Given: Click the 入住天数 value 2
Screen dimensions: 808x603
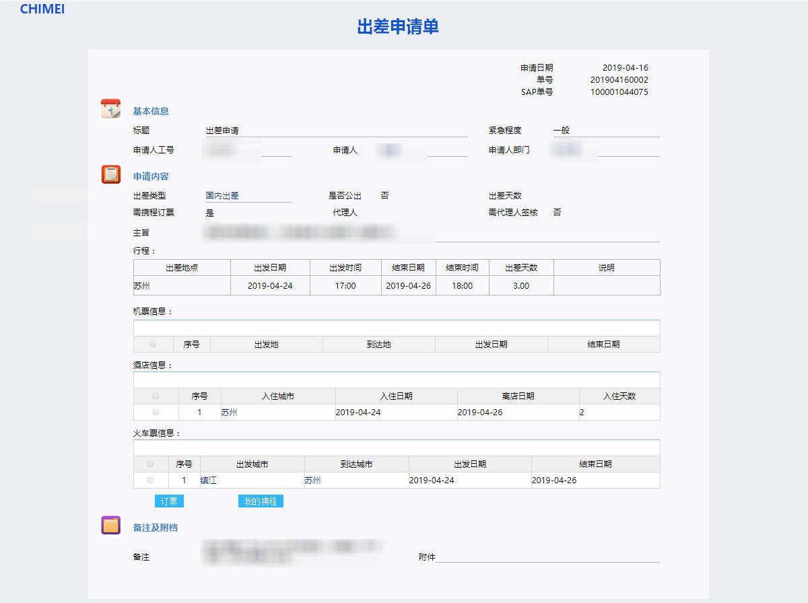Looking at the screenshot, I should [619, 412].
